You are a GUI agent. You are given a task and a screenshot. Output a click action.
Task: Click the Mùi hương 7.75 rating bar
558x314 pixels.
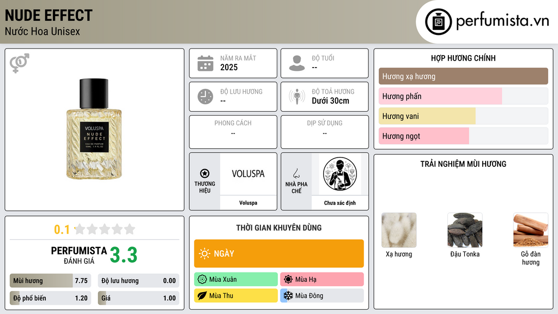pyautogui.click(x=50, y=281)
